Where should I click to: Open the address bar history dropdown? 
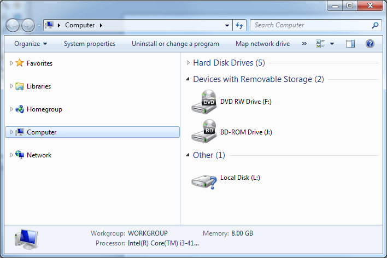point(228,25)
